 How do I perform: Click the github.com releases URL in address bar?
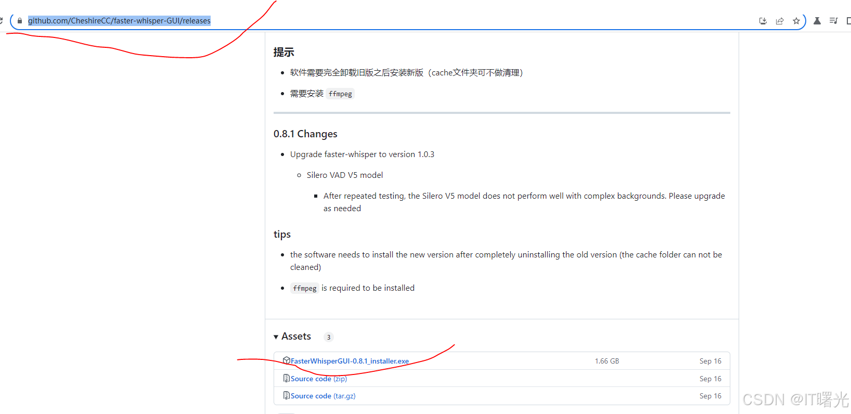click(119, 21)
